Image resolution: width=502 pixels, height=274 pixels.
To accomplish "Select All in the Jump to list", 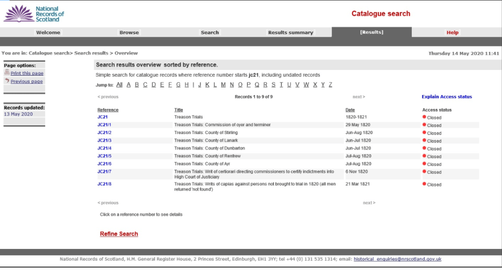I will point(119,85).
